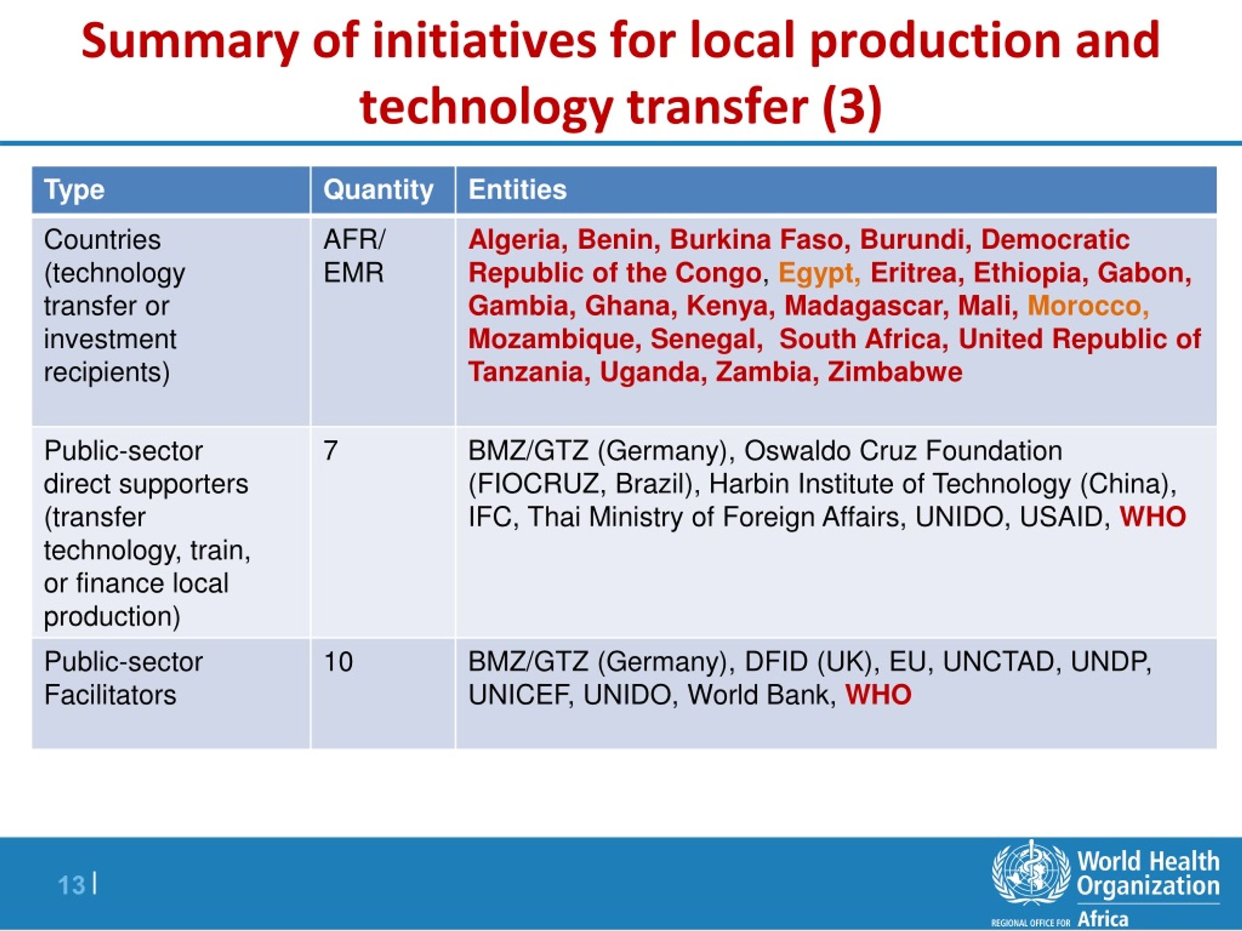Screen dimensions: 1242x931
Task: Click 'Africa' regional office label
Action: [1103, 919]
